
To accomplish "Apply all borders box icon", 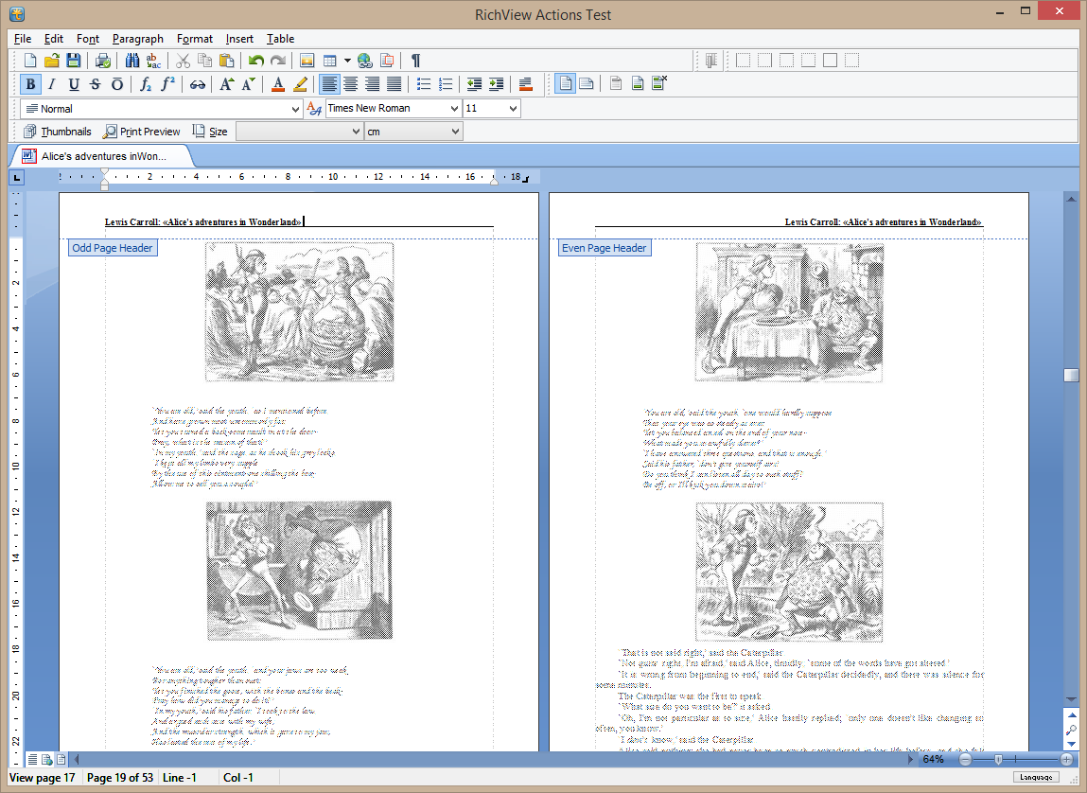I will click(830, 61).
